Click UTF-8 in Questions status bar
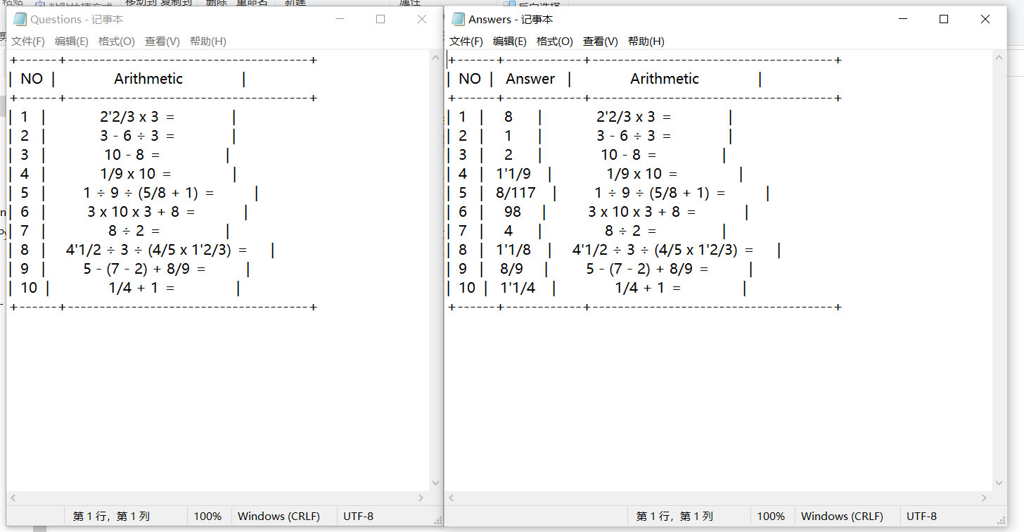 (358, 517)
